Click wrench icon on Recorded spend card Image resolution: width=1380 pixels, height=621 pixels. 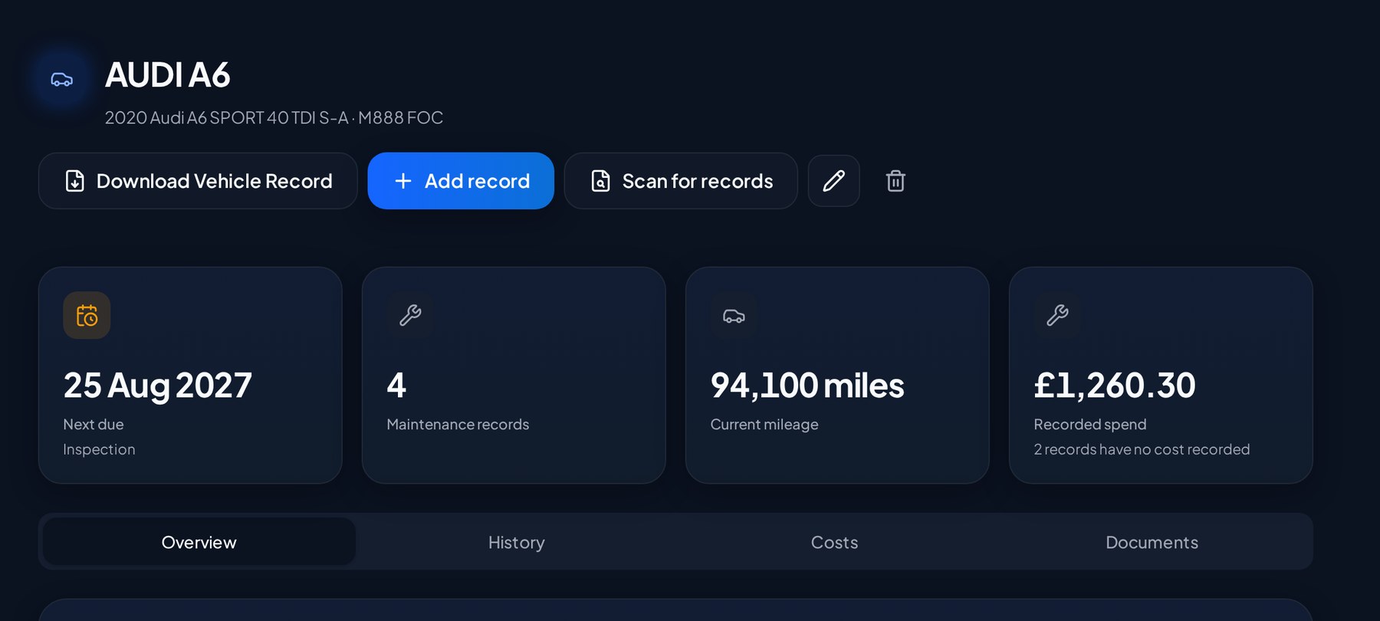point(1057,315)
